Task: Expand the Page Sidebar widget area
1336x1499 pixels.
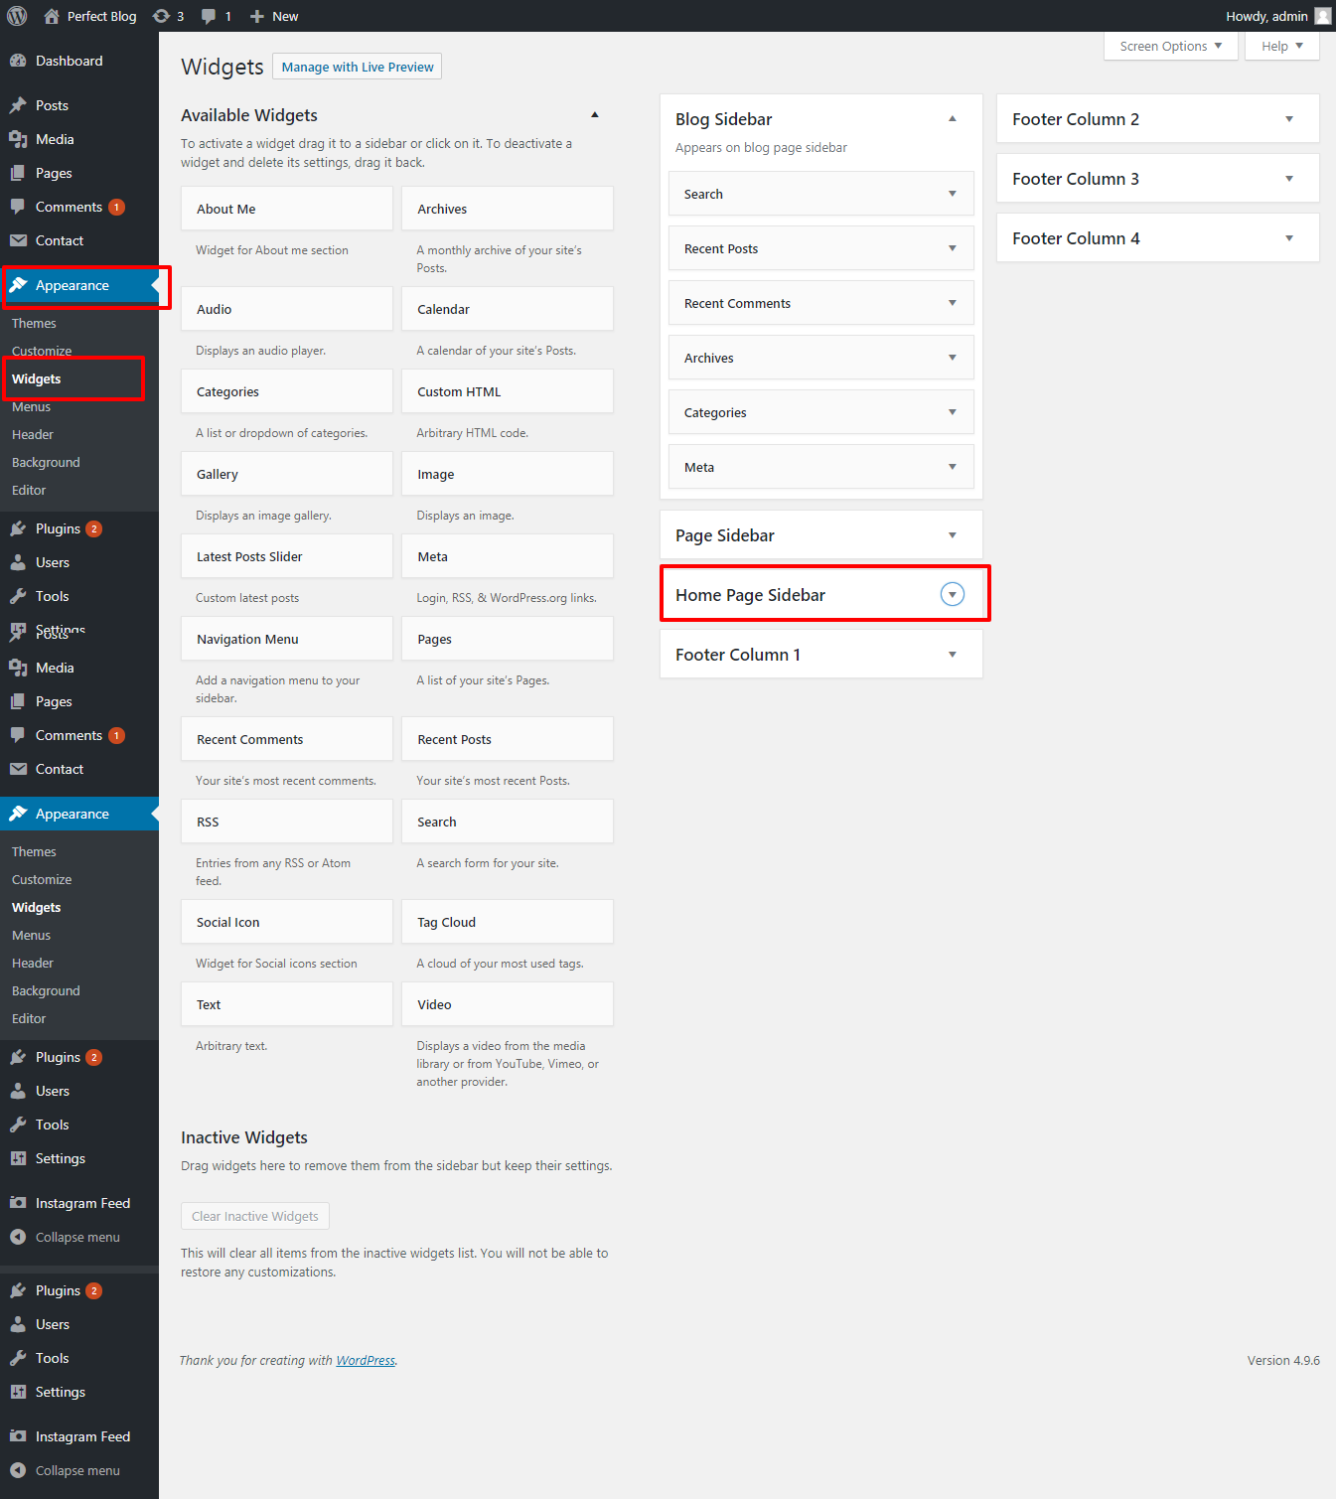Action: click(952, 535)
